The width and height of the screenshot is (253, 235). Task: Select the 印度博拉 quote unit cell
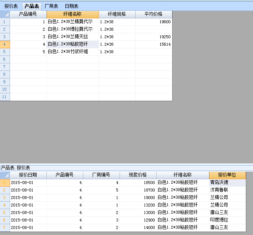coord(227,220)
